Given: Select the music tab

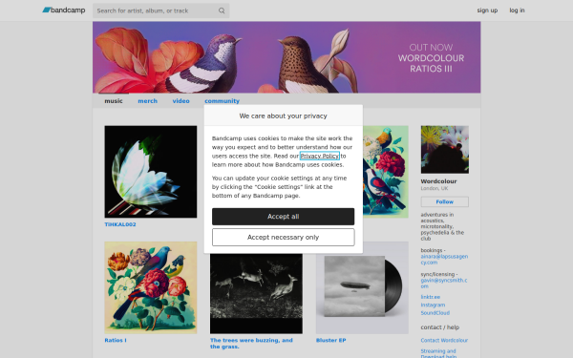Looking at the screenshot, I should pos(114,101).
